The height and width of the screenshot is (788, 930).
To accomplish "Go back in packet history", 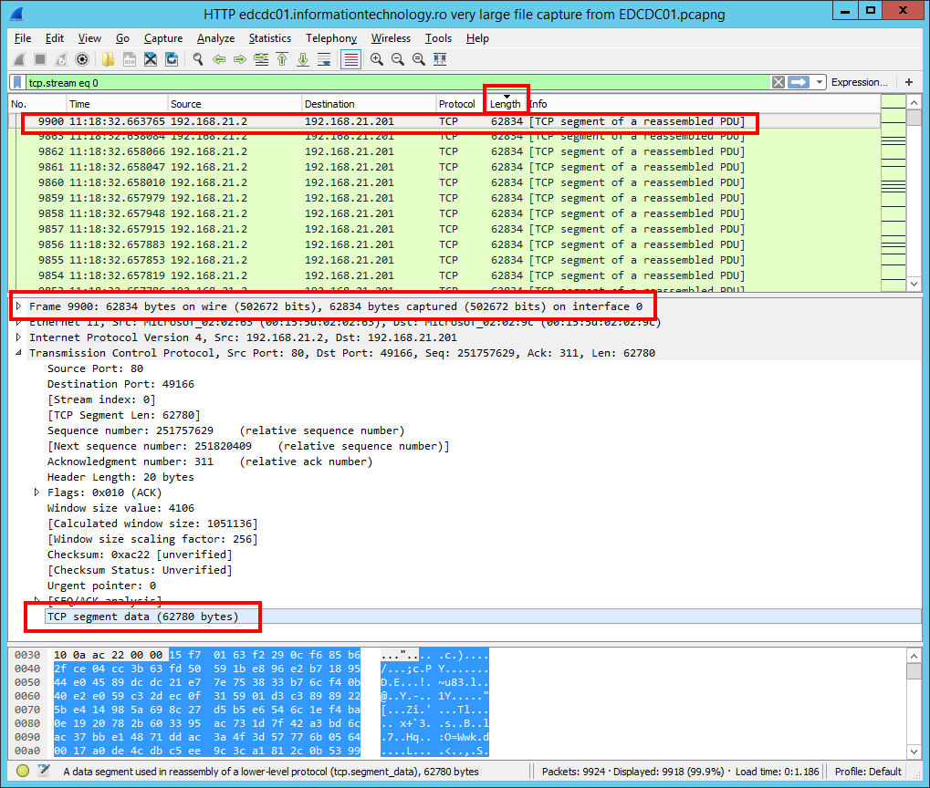I will click(x=219, y=59).
